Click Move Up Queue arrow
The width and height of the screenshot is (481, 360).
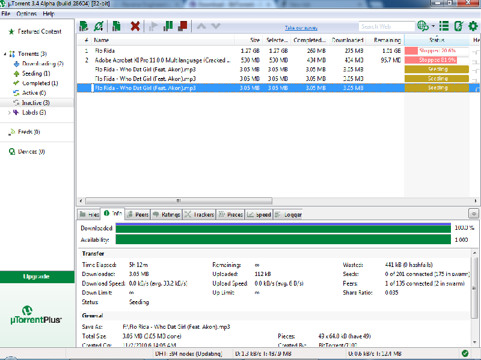point(201,26)
